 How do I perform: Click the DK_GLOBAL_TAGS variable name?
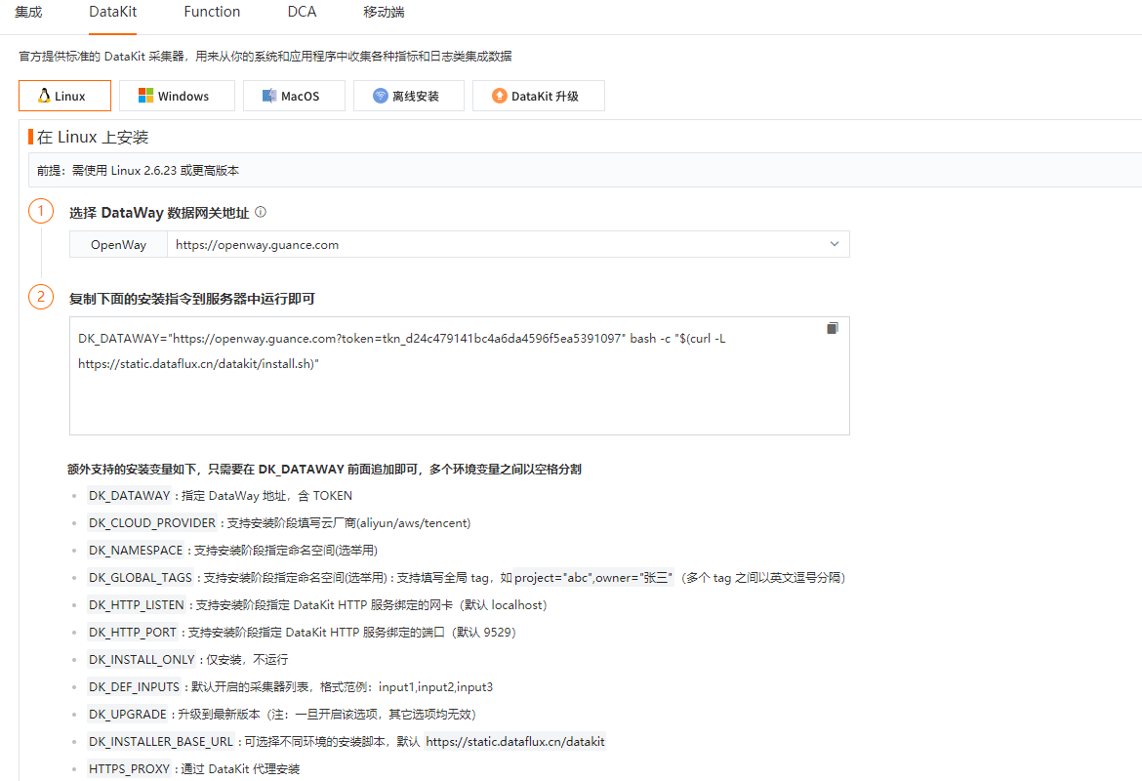point(140,578)
